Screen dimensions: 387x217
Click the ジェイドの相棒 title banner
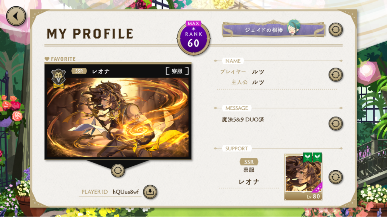274,29
